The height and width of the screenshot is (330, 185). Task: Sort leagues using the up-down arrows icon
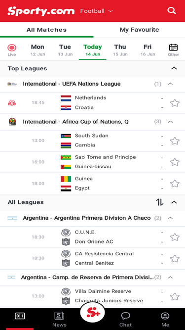coord(159,202)
